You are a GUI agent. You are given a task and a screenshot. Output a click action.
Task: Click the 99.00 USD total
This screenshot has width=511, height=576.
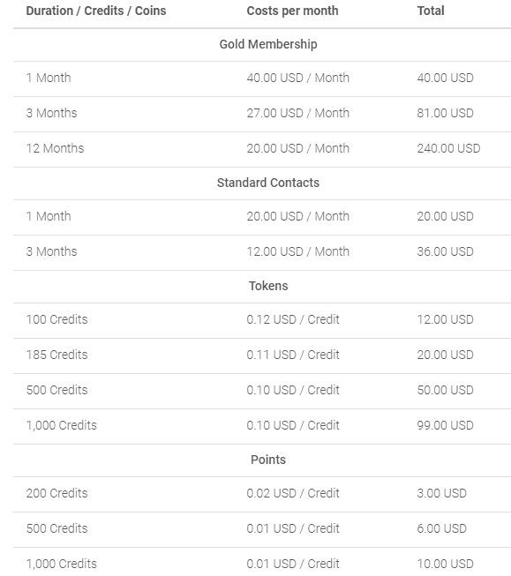pyautogui.click(x=445, y=425)
